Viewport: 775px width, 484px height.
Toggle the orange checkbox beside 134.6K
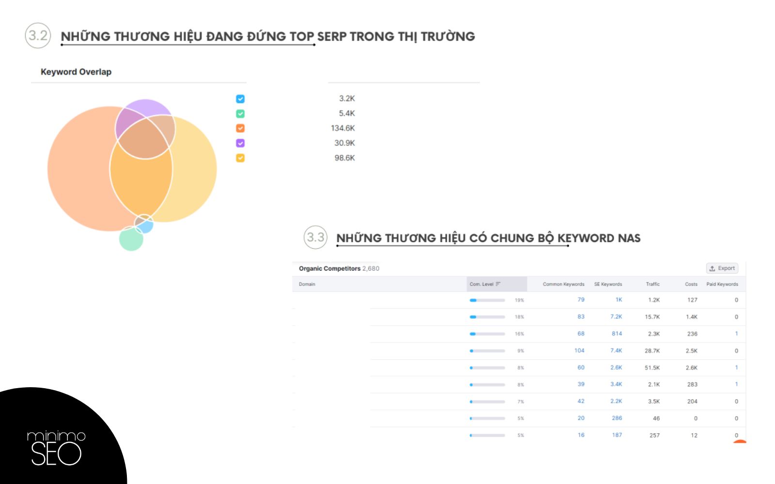pos(240,128)
